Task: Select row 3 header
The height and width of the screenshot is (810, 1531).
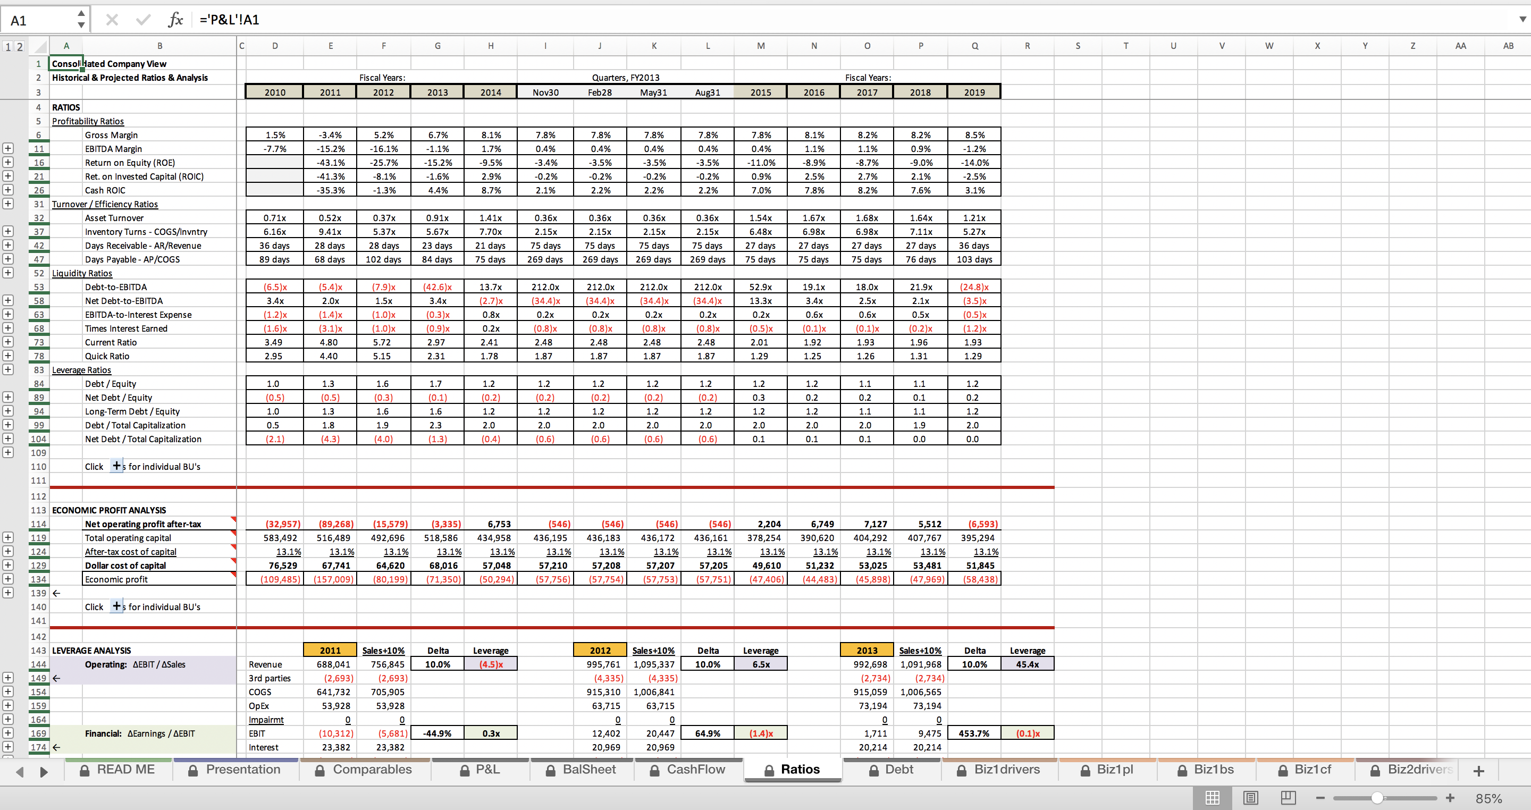Action: [39, 92]
